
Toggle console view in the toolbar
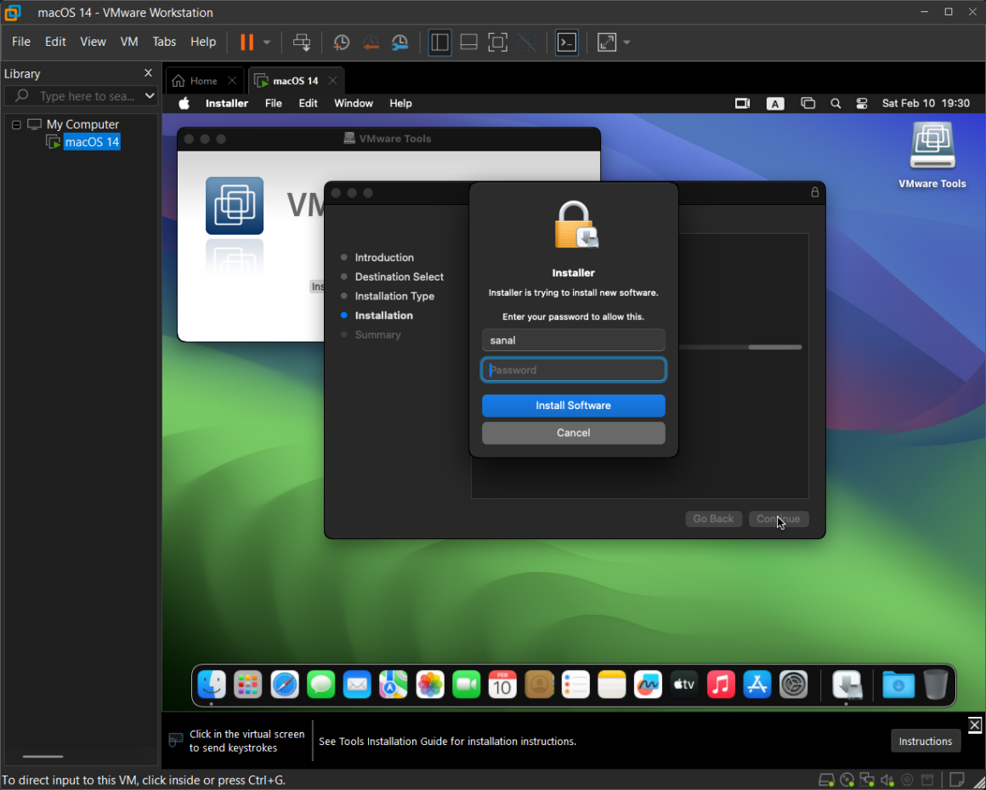pyautogui.click(x=567, y=43)
